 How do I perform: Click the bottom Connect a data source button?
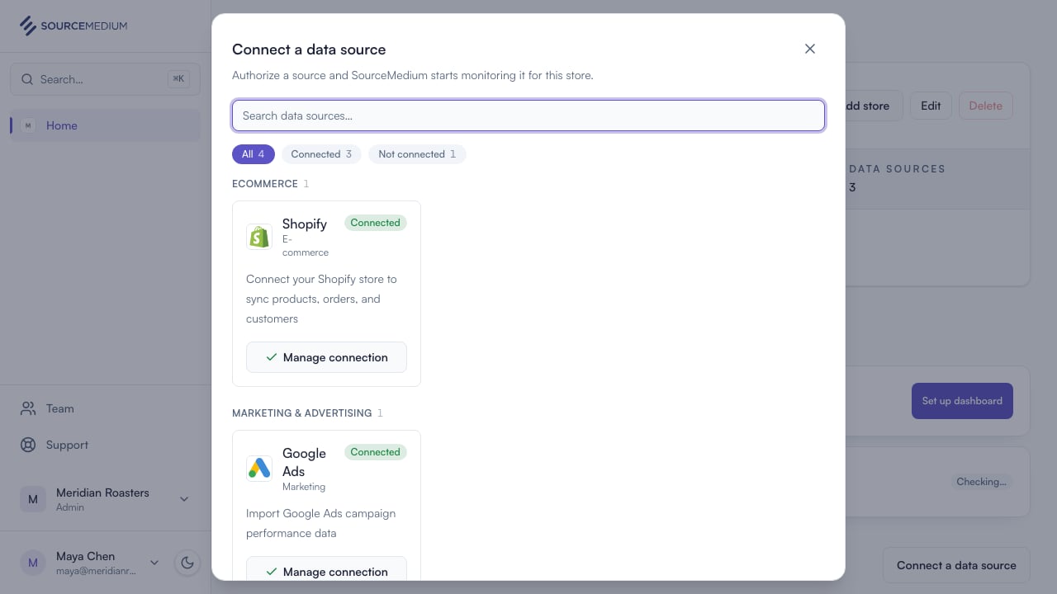[956, 565]
